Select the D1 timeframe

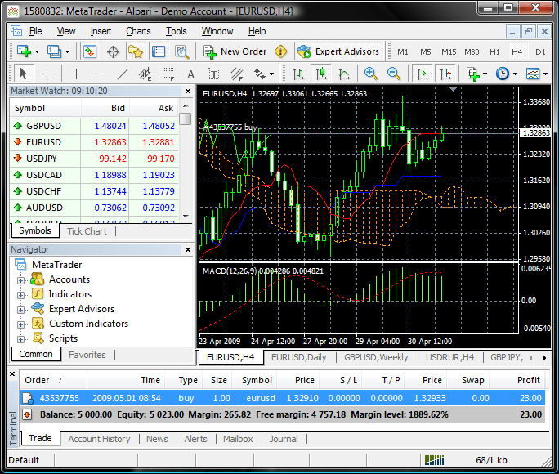(x=540, y=52)
